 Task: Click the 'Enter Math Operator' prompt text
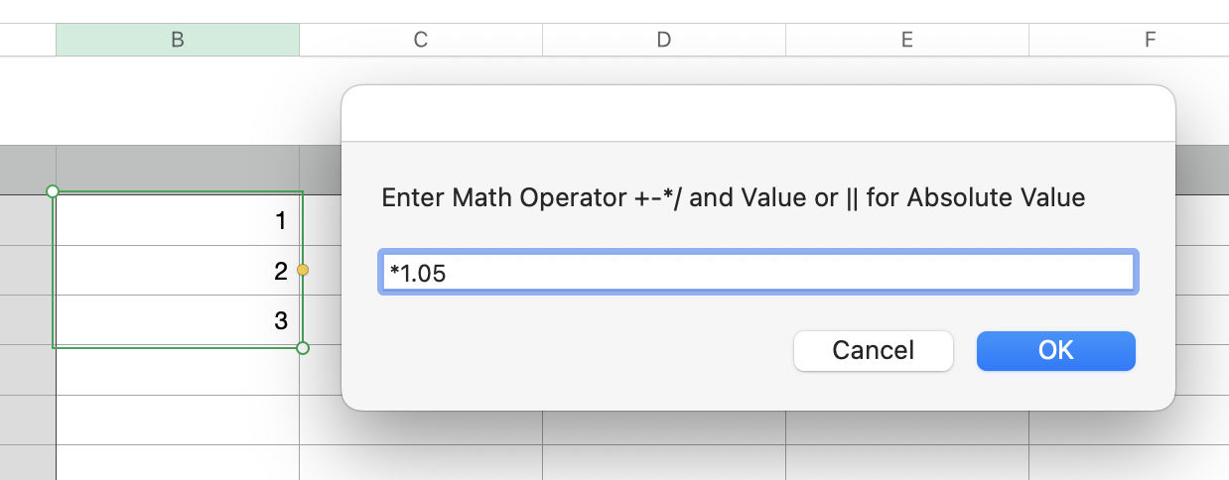click(x=733, y=197)
